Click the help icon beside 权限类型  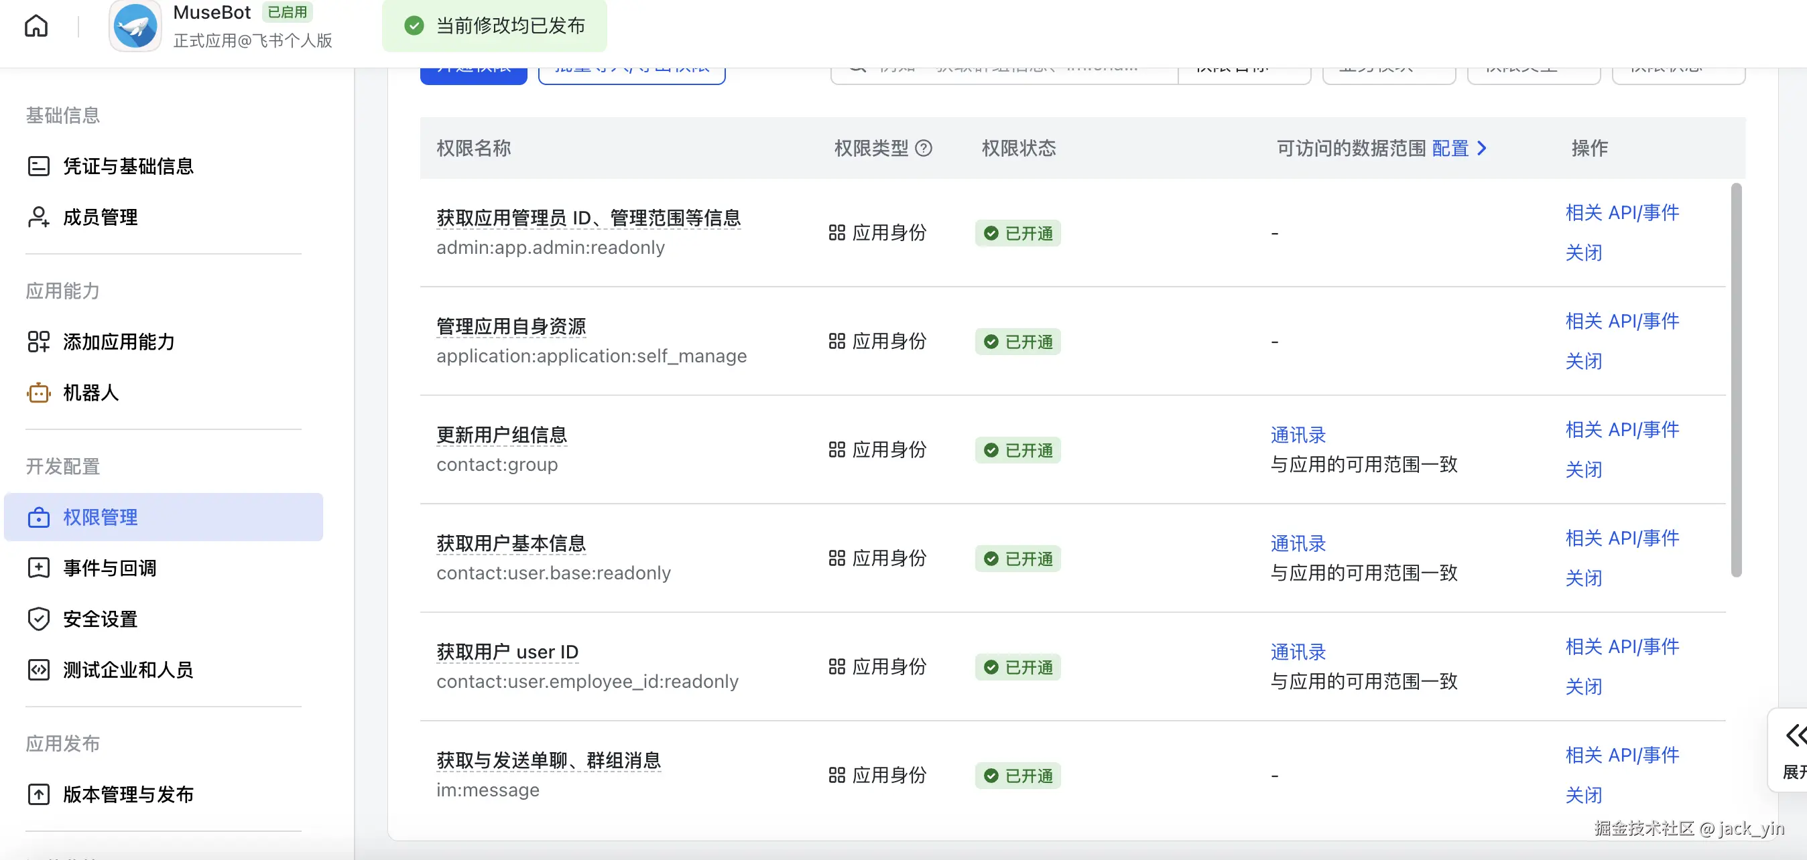(x=924, y=148)
